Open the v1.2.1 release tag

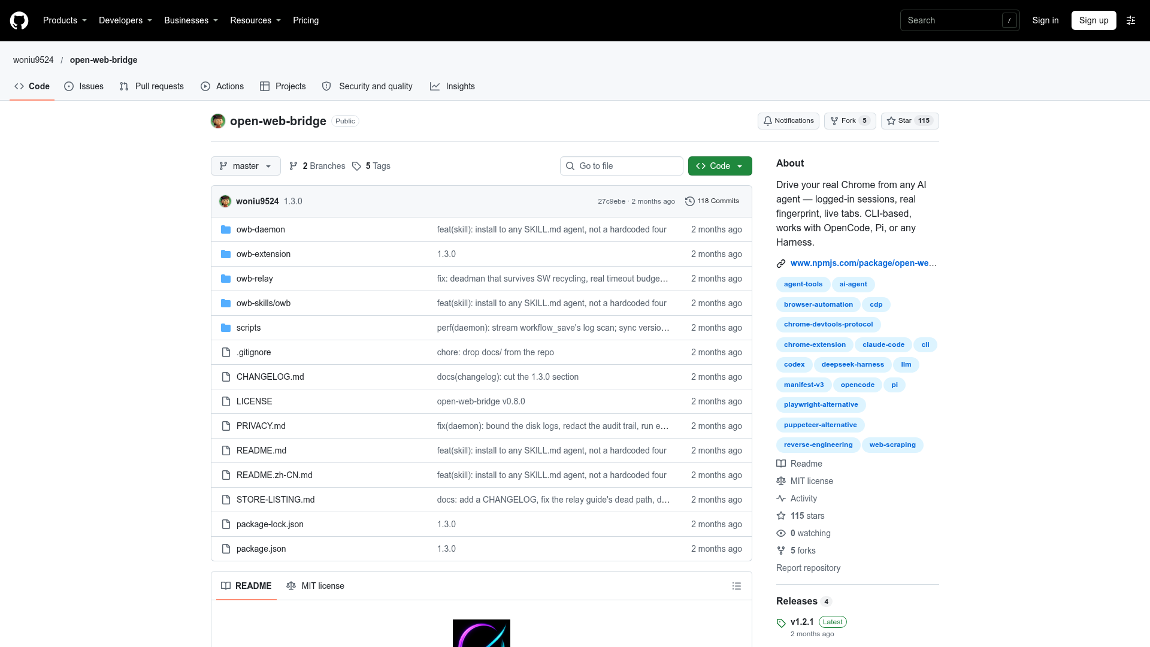click(802, 622)
